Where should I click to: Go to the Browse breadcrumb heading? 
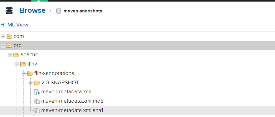(33, 11)
